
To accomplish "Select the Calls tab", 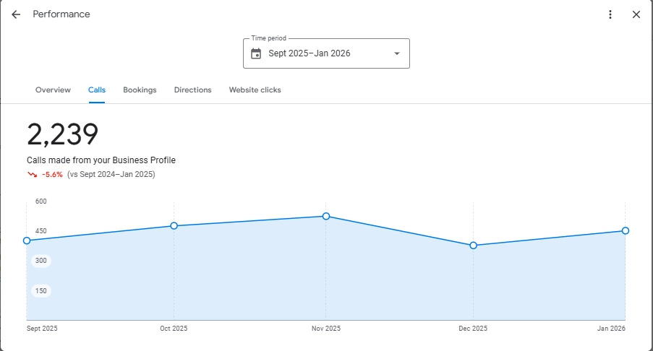I will point(97,90).
